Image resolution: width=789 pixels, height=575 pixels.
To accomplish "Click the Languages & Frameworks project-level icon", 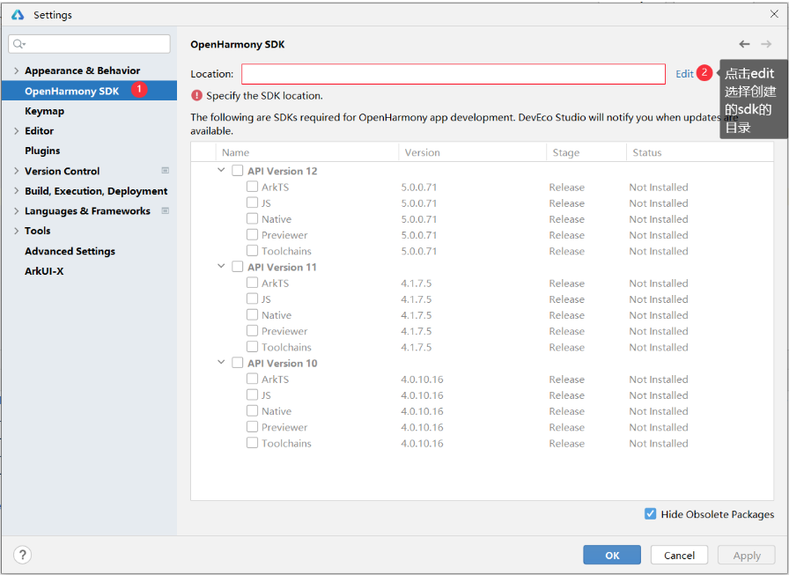I will [165, 210].
